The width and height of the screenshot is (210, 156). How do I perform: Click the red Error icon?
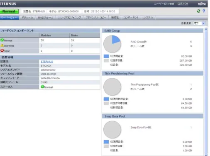(x=2, y=50)
